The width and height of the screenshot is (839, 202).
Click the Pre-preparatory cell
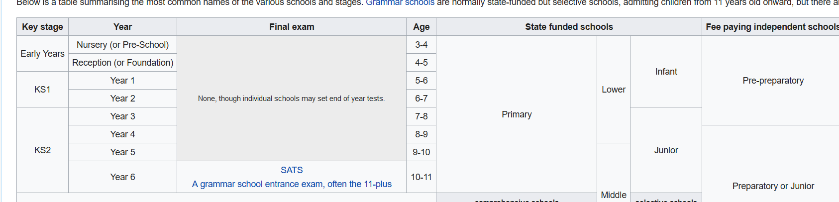773,81
